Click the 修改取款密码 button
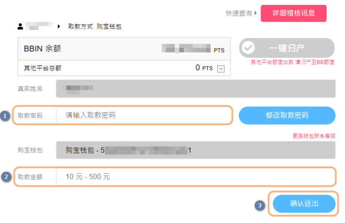Screen dimensions: 345x223 click(287, 115)
